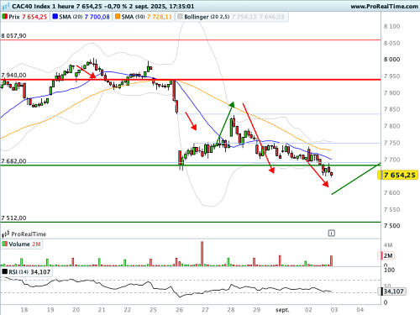Image resolution: width=420 pixels, height=315 pixels.
Task: Click the 7 550 price axis label
Action: click(x=391, y=209)
